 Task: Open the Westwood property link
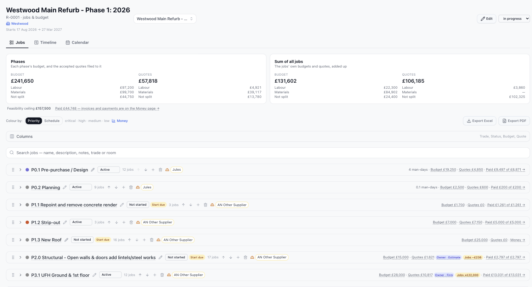click(x=17, y=24)
